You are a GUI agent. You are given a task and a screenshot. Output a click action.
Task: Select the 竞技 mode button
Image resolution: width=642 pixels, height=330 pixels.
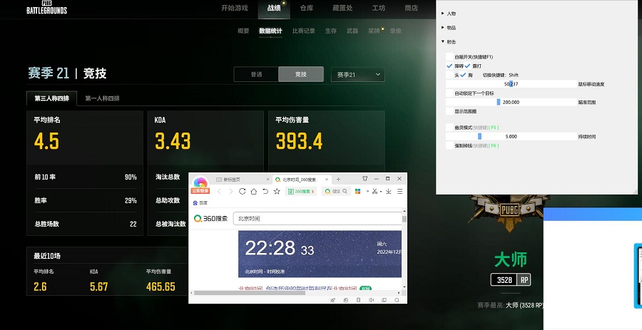[301, 74]
